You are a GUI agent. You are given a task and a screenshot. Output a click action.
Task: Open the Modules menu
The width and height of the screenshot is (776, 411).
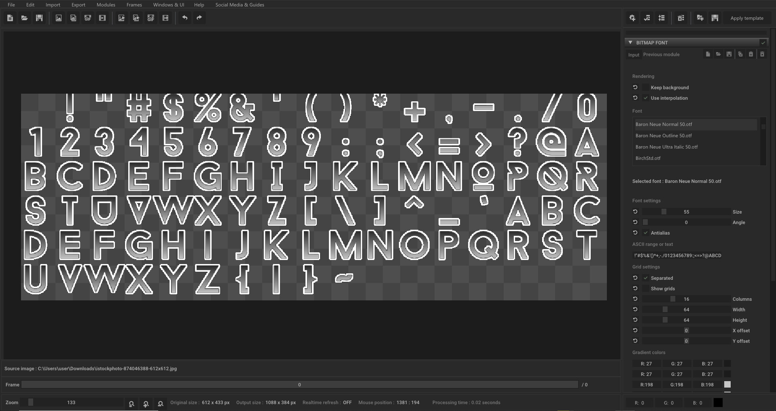click(x=106, y=4)
